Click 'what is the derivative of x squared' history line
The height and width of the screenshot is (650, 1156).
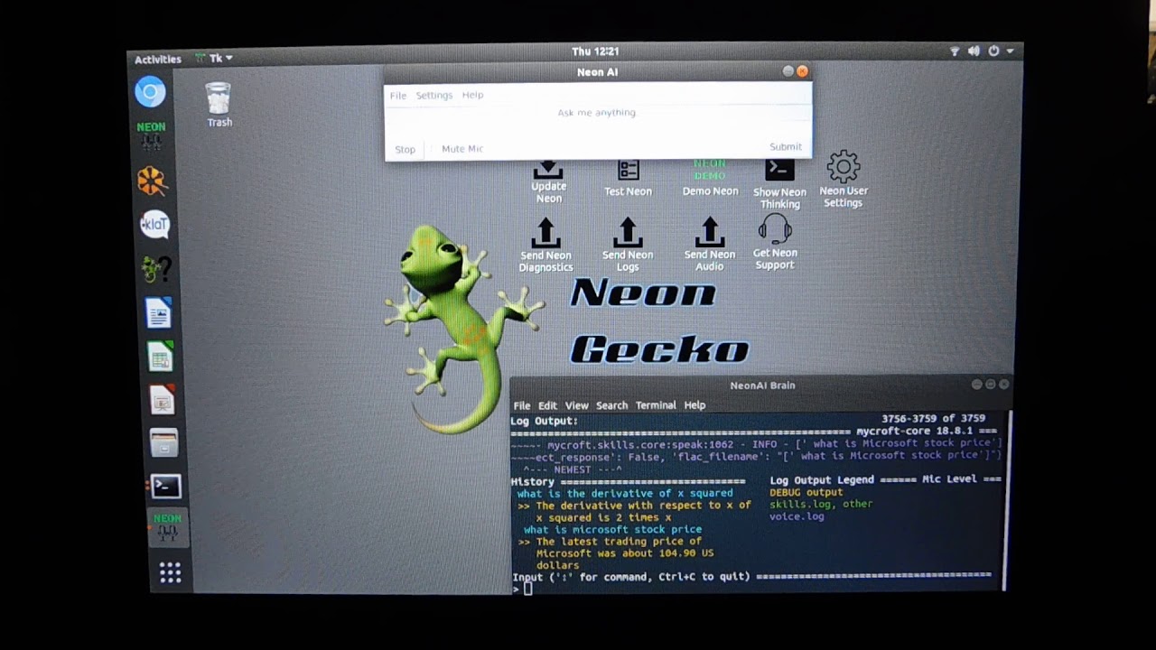pos(625,493)
